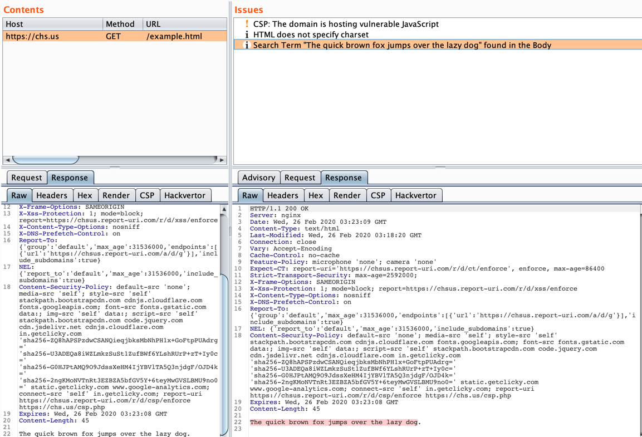Select the 'CSP: The domain is hosting vulnerable JavaScript' issue
The width and height of the screenshot is (642, 437).
coord(345,24)
